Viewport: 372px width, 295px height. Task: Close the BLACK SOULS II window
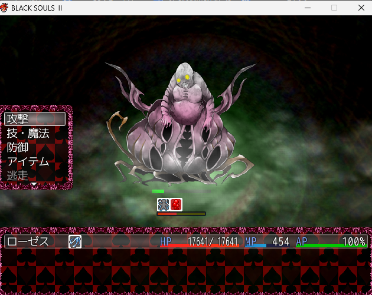[361, 8]
